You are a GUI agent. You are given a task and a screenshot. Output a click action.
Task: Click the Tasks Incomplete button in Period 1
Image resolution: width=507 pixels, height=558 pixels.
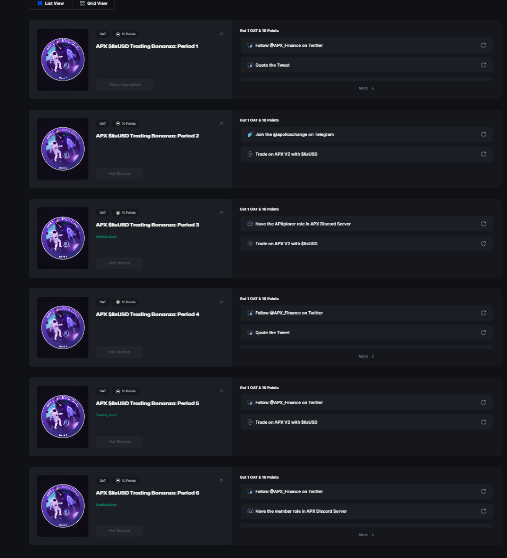pos(125,84)
